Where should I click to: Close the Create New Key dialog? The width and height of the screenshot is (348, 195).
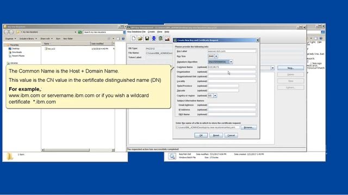[257, 40]
